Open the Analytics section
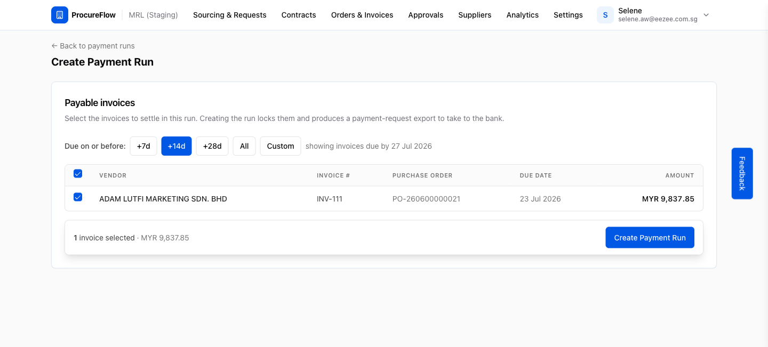Image resolution: width=768 pixels, height=347 pixels. [x=523, y=15]
